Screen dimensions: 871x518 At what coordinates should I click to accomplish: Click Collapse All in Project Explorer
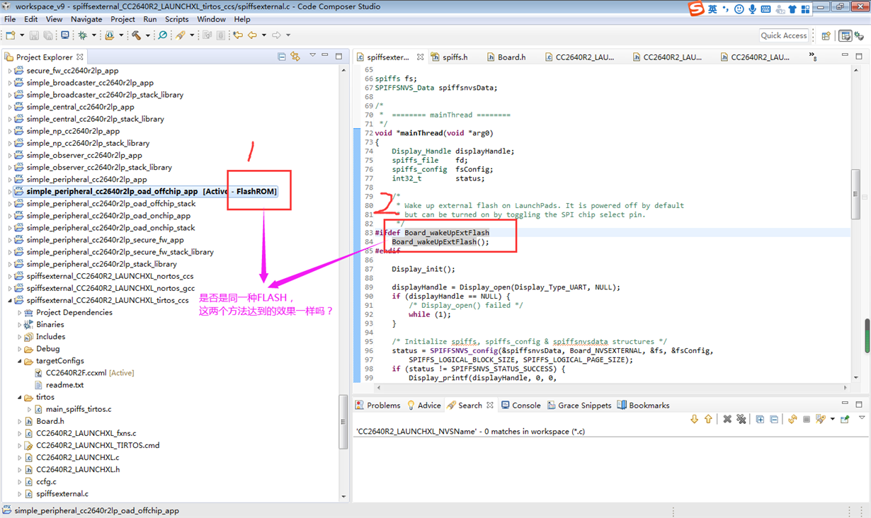pos(282,57)
